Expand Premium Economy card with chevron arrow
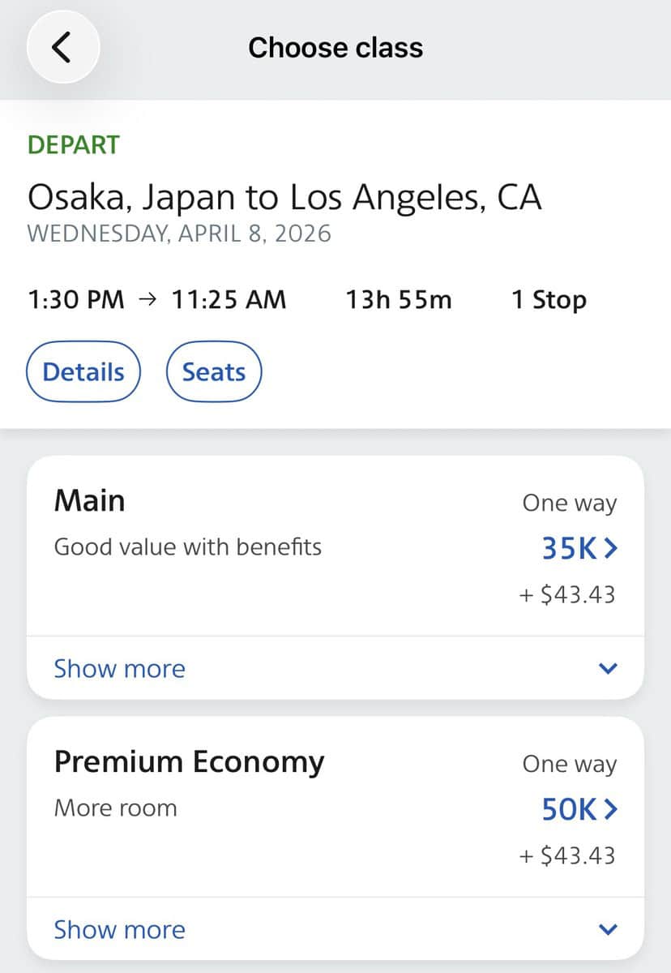Image resolution: width=671 pixels, height=973 pixels. click(608, 930)
